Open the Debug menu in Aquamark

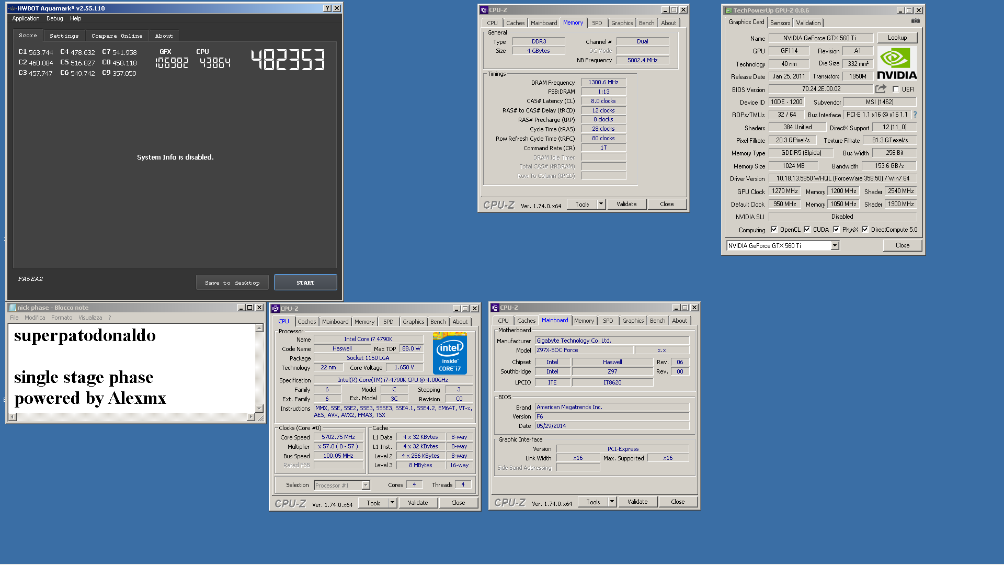click(55, 18)
